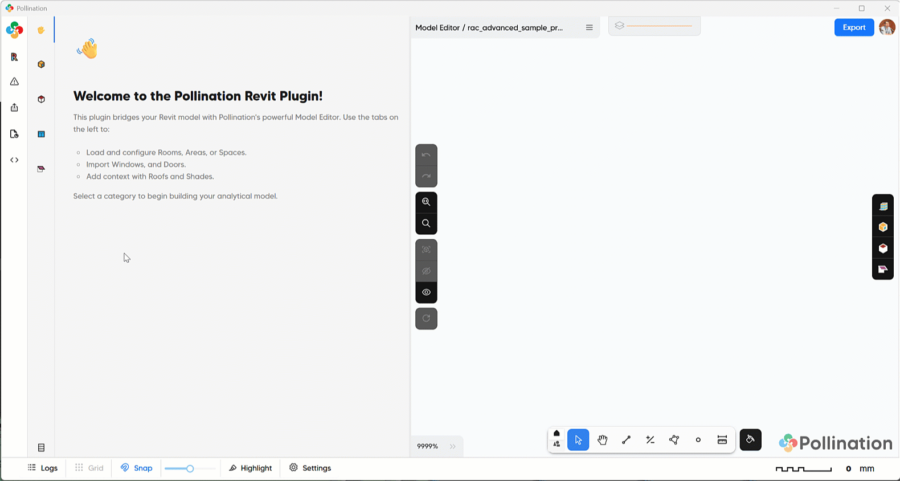The image size is (900, 481).
Task: Select the line drawing tool
Action: 627,440
